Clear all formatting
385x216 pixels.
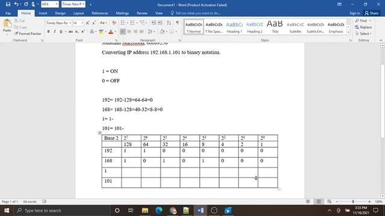114,23
